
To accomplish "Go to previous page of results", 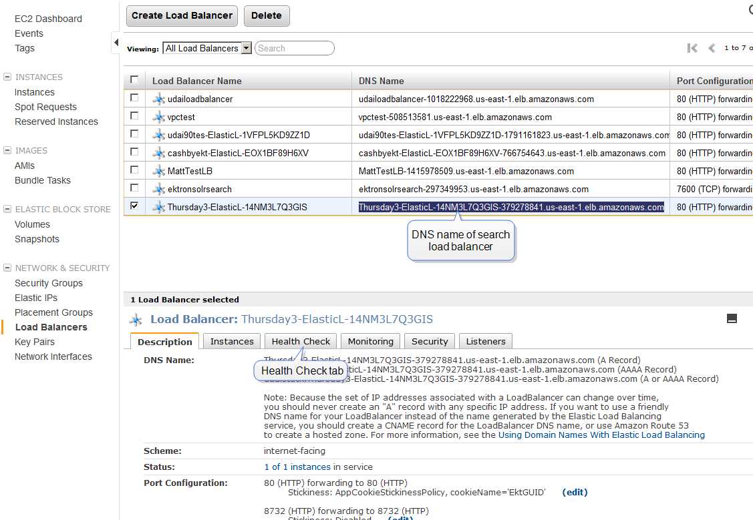I will 712,48.
